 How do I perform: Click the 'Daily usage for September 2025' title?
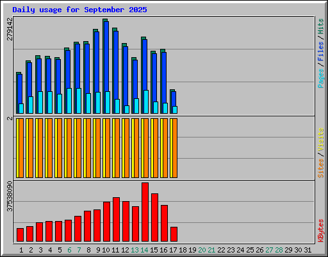coord(79,10)
